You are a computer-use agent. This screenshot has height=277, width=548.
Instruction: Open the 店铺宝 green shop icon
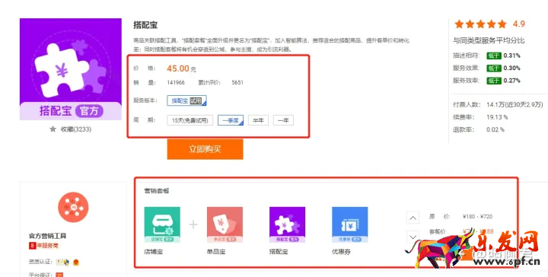pyautogui.click(x=162, y=224)
